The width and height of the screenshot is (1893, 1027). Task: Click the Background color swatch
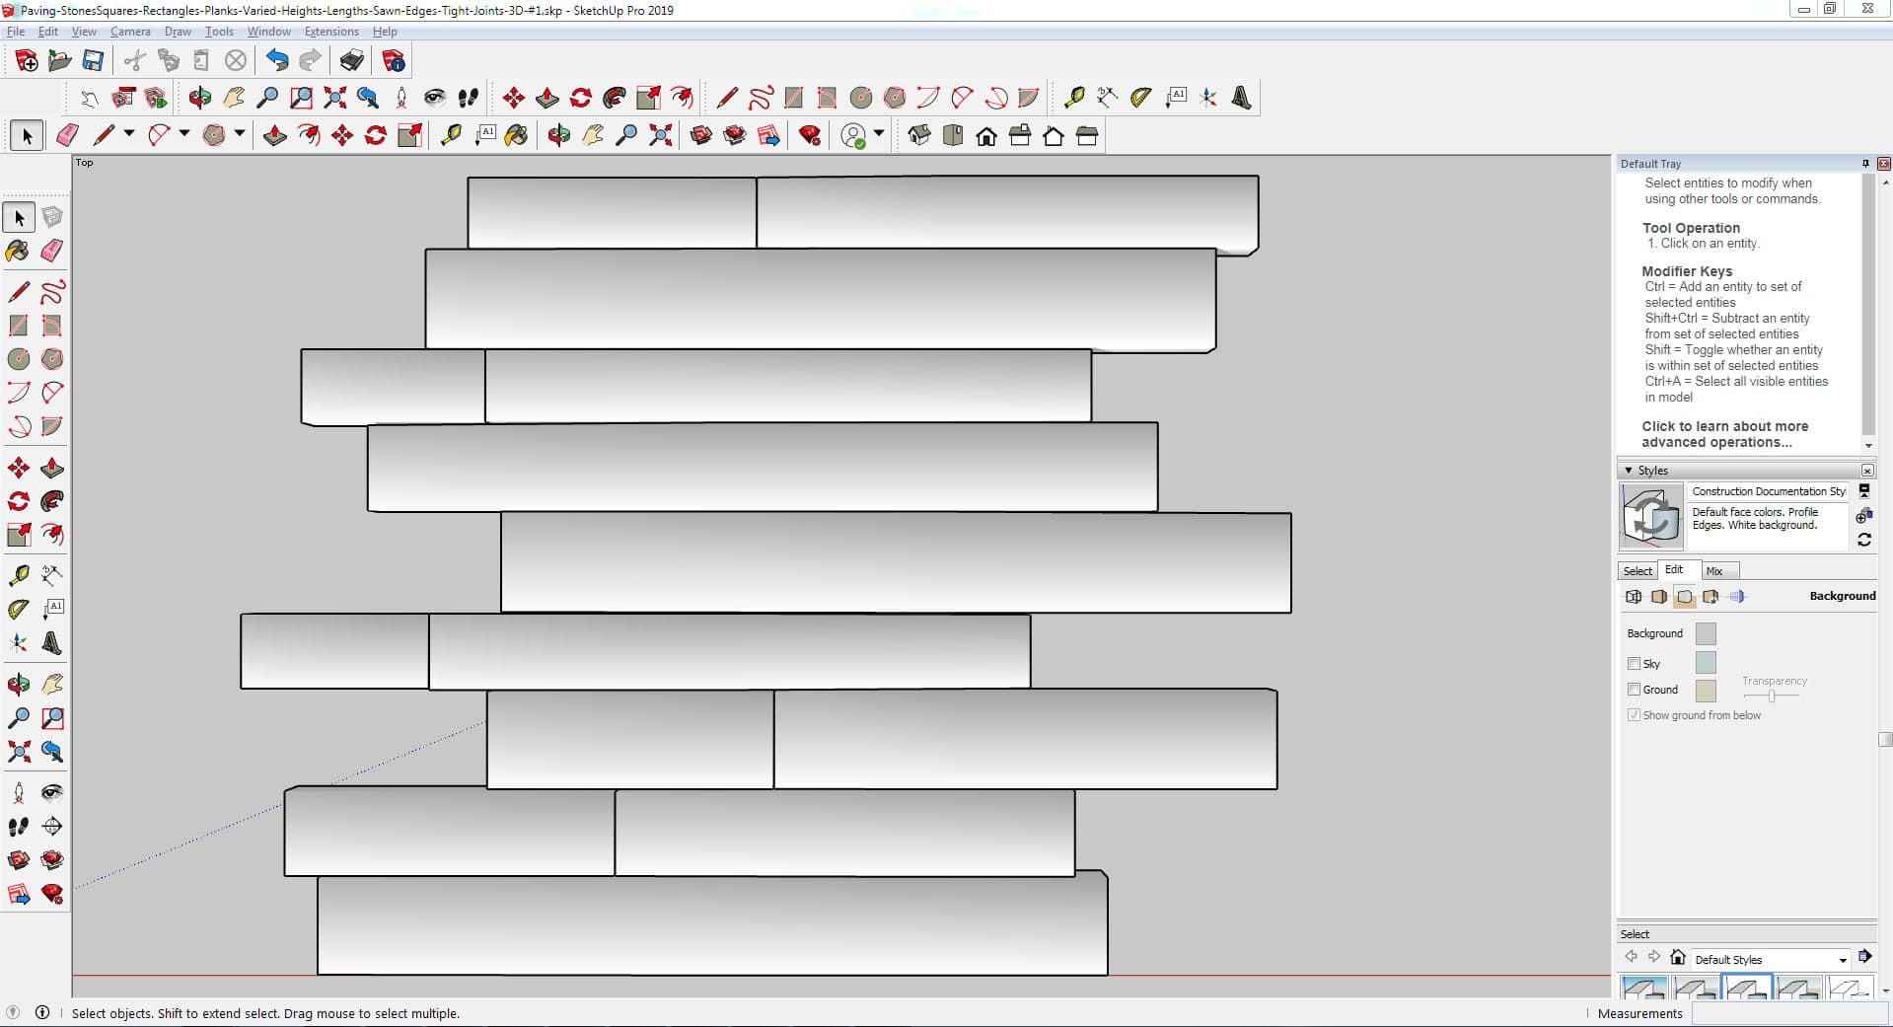1705,633
